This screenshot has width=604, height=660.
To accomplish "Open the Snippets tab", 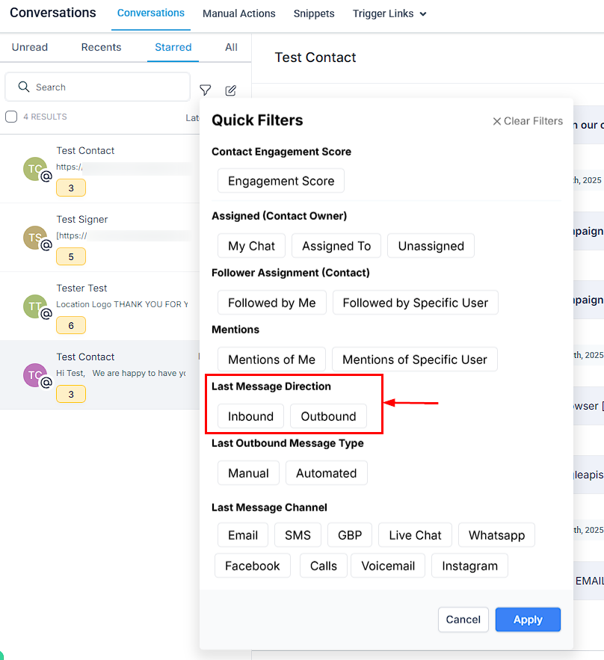I will pyautogui.click(x=314, y=14).
